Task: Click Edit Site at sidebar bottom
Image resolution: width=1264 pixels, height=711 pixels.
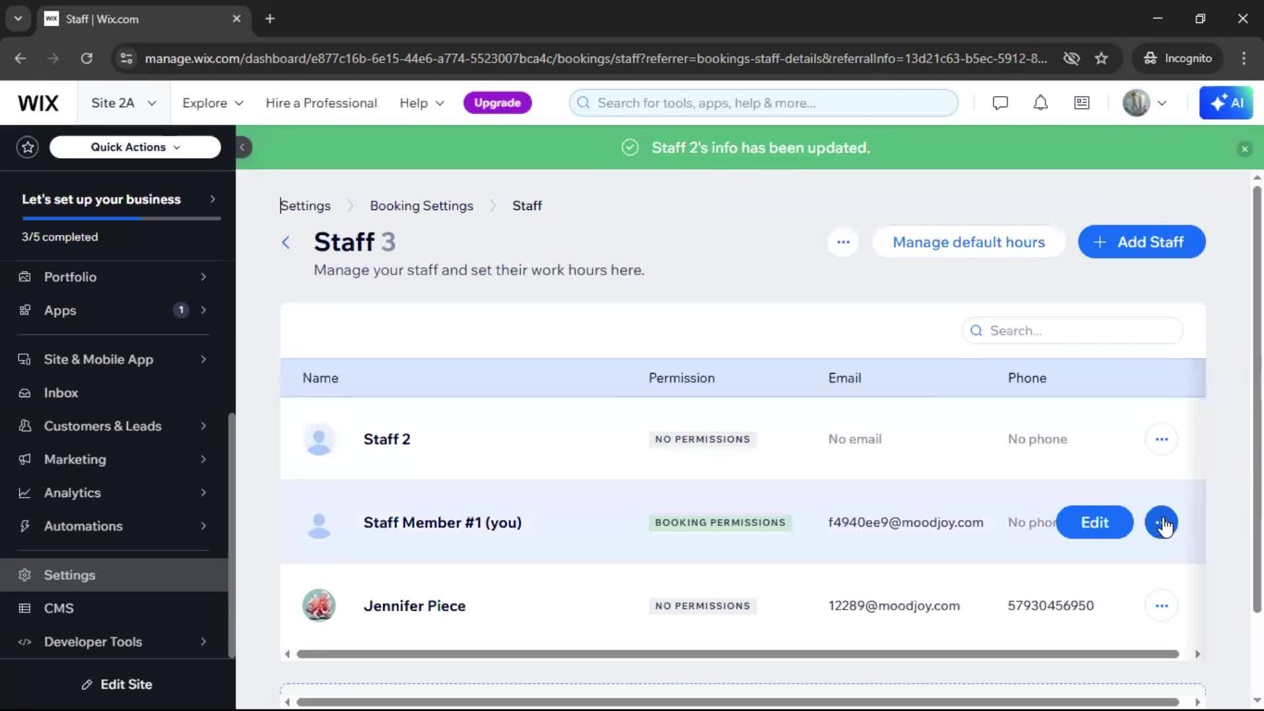Action: 117,685
